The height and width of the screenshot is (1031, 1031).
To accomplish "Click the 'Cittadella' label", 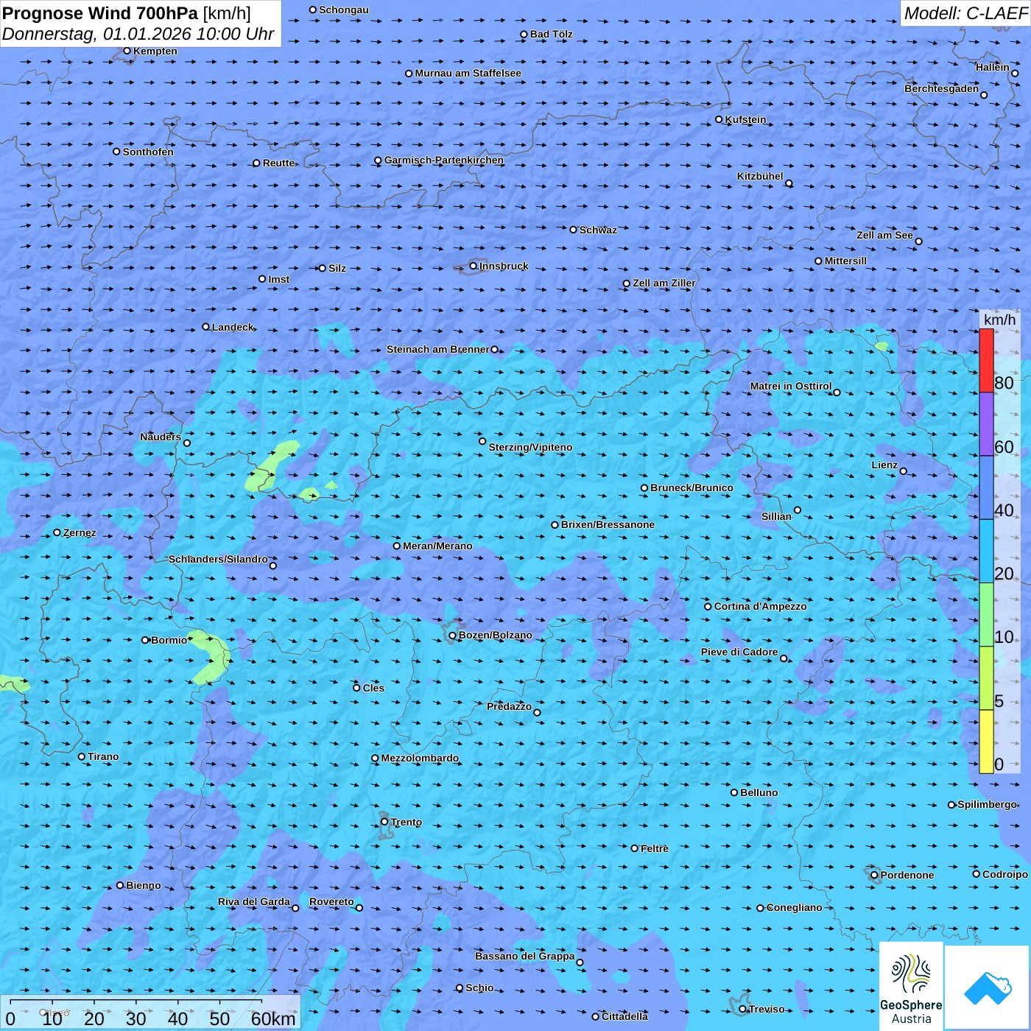I will click(x=624, y=1016).
